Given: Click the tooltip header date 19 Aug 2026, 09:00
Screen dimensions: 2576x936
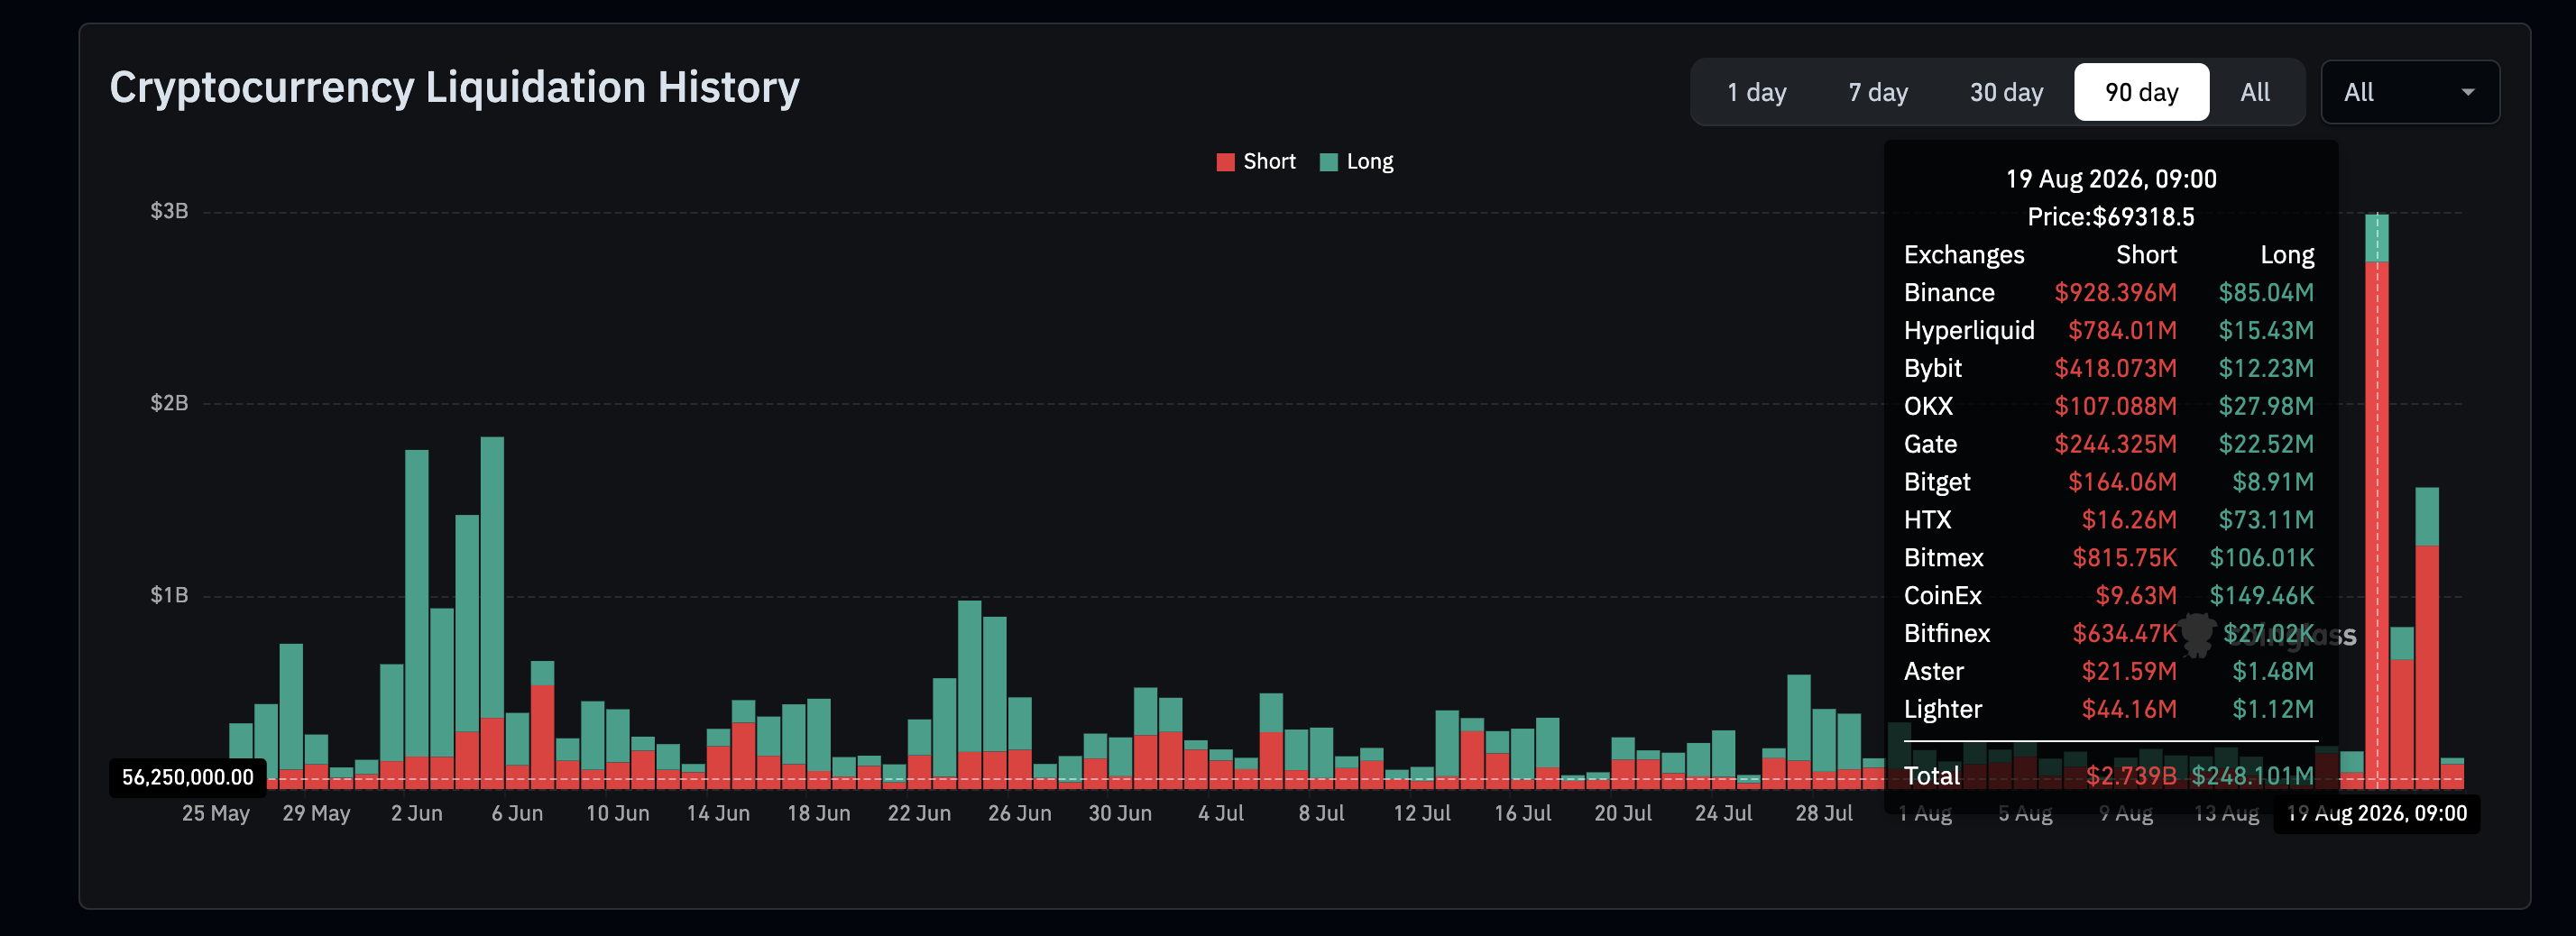Looking at the screenshot, I should coord(2111,179).
